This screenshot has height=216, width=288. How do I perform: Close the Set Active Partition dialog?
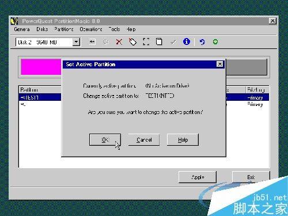pyautogui.click(x=220, y=64)
